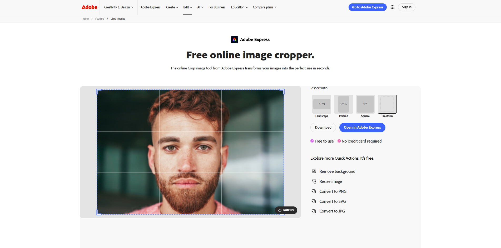
Task: Expand the Create dropdown menu
Action: 172,7
